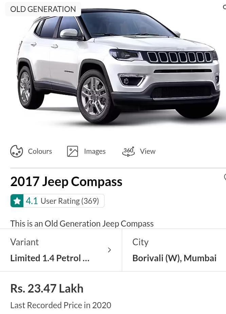Click the City field label

pyautogui.click(x=140, y=242)
